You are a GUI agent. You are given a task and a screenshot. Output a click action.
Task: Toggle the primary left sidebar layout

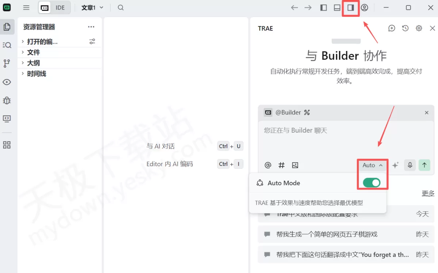point(323,8)
